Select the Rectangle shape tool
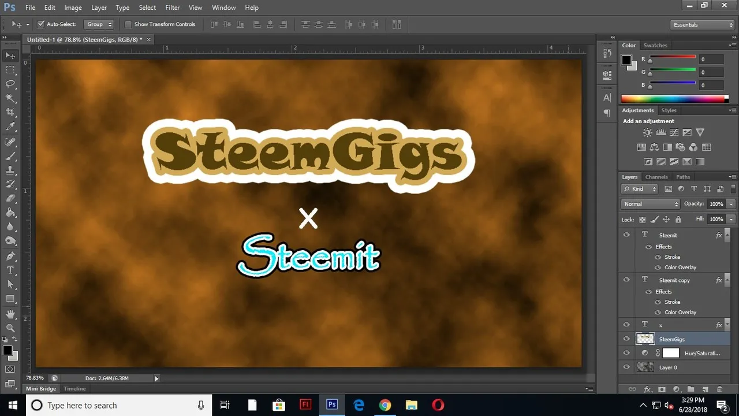 (x=10, y=299)
